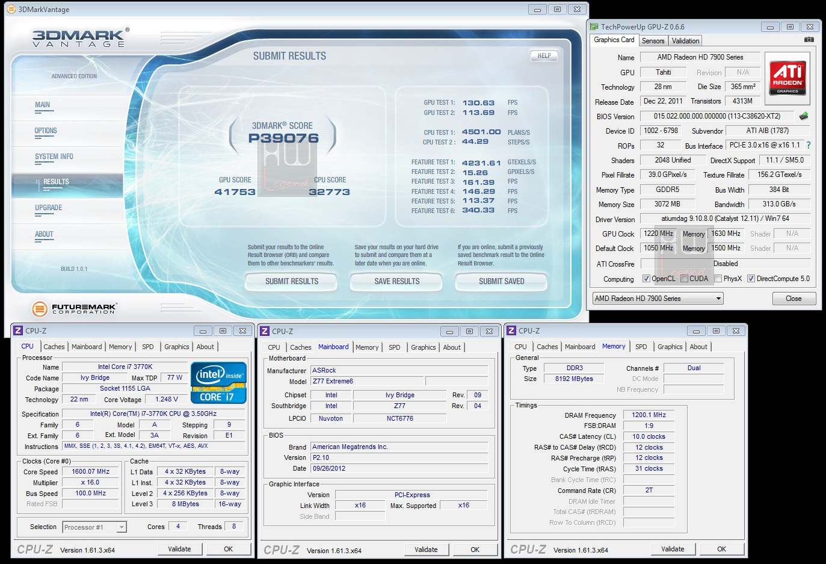Click Core Speed value 1600.07 MHz
The height and width of the screenshot is (564, 826).
click(x=91, y=472)
